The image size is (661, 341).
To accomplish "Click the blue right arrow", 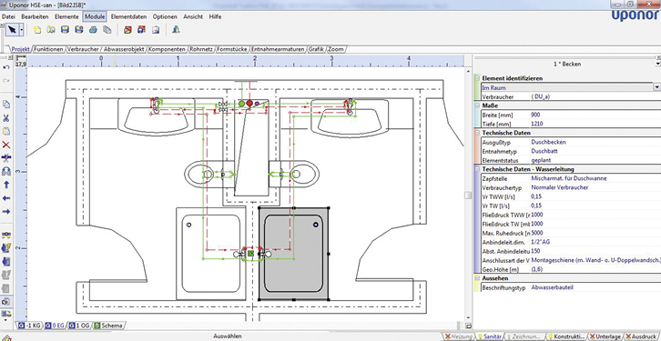I will coord(5,211).
